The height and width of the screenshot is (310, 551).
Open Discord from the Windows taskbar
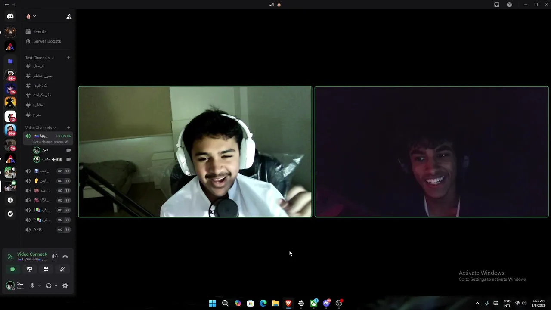click(326, 303)
